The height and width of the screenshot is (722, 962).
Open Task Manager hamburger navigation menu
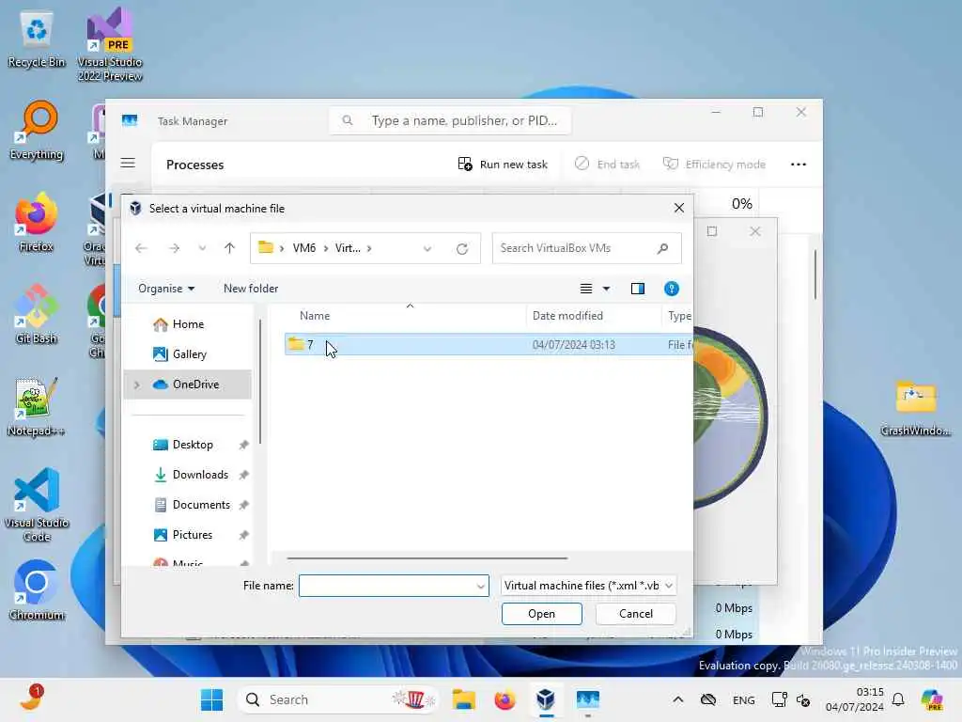128,164
